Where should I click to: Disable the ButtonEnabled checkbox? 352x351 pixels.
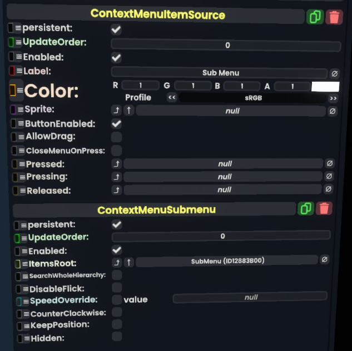pos(117,124)
